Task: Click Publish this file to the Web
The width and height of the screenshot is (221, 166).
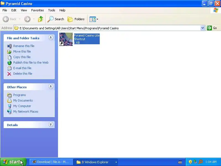Action: click(31, 63)
